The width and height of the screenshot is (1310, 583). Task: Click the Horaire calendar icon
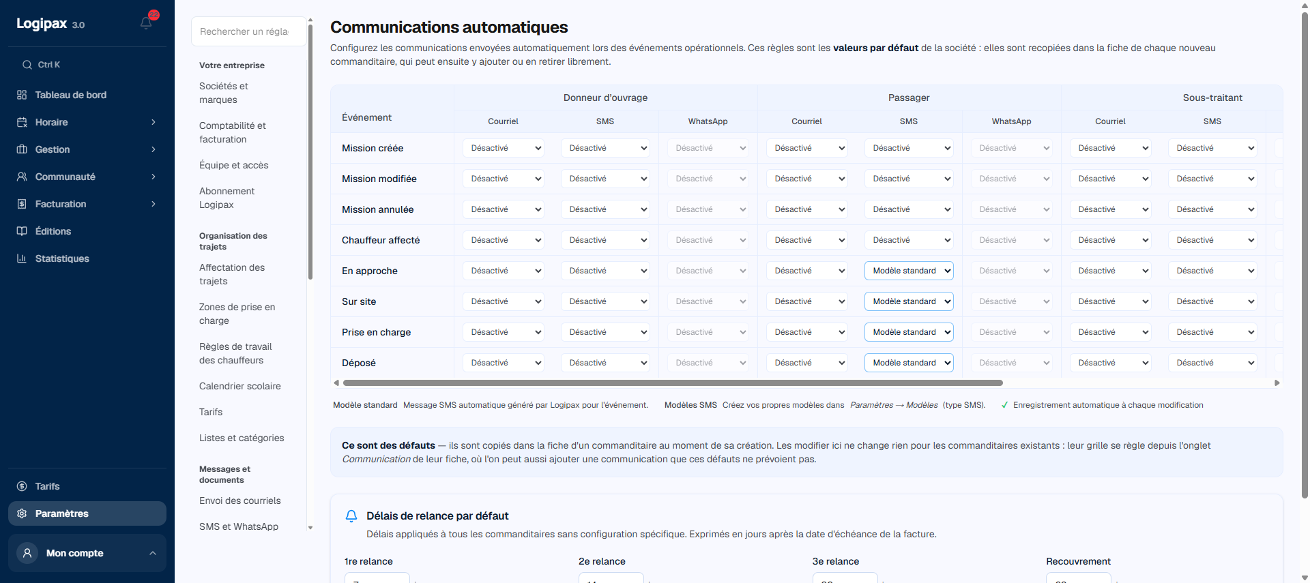22,122
